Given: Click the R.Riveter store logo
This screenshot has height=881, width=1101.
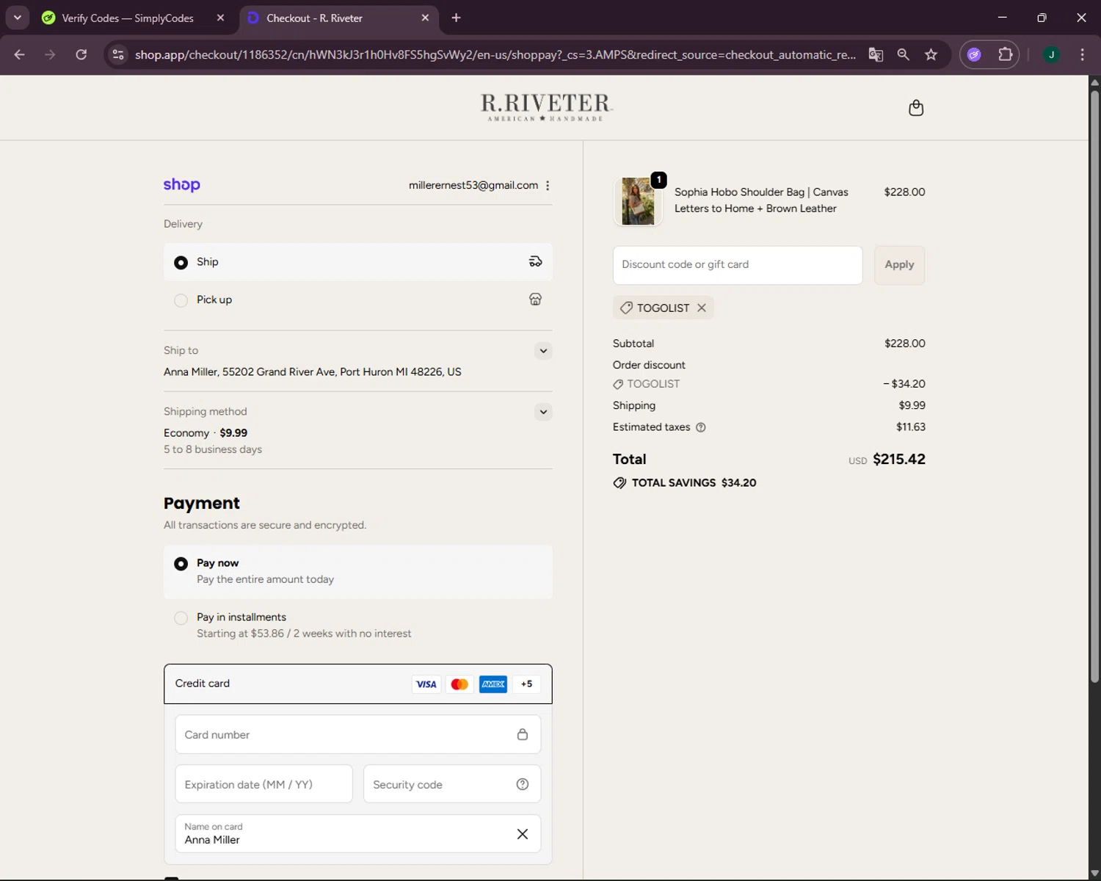Looking at the screenshot, I should click(546, 107).
